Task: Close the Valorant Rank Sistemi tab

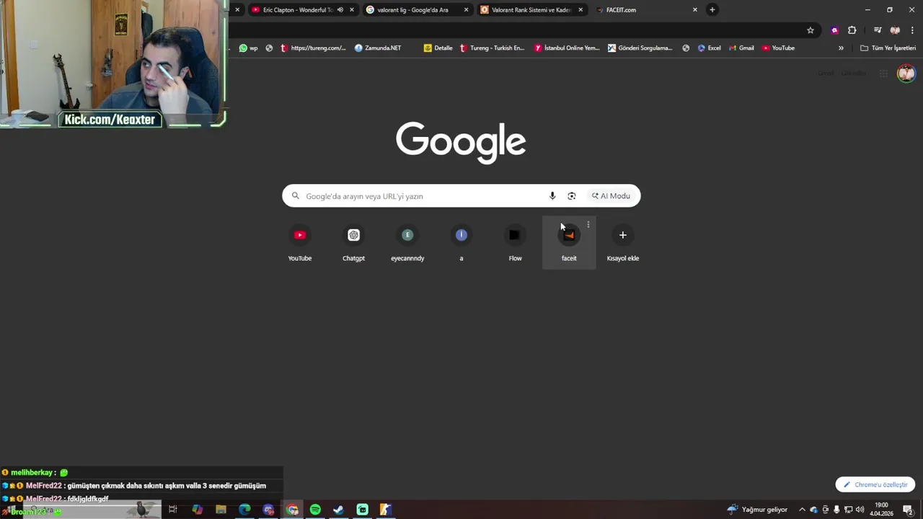Action: [580, 10]
